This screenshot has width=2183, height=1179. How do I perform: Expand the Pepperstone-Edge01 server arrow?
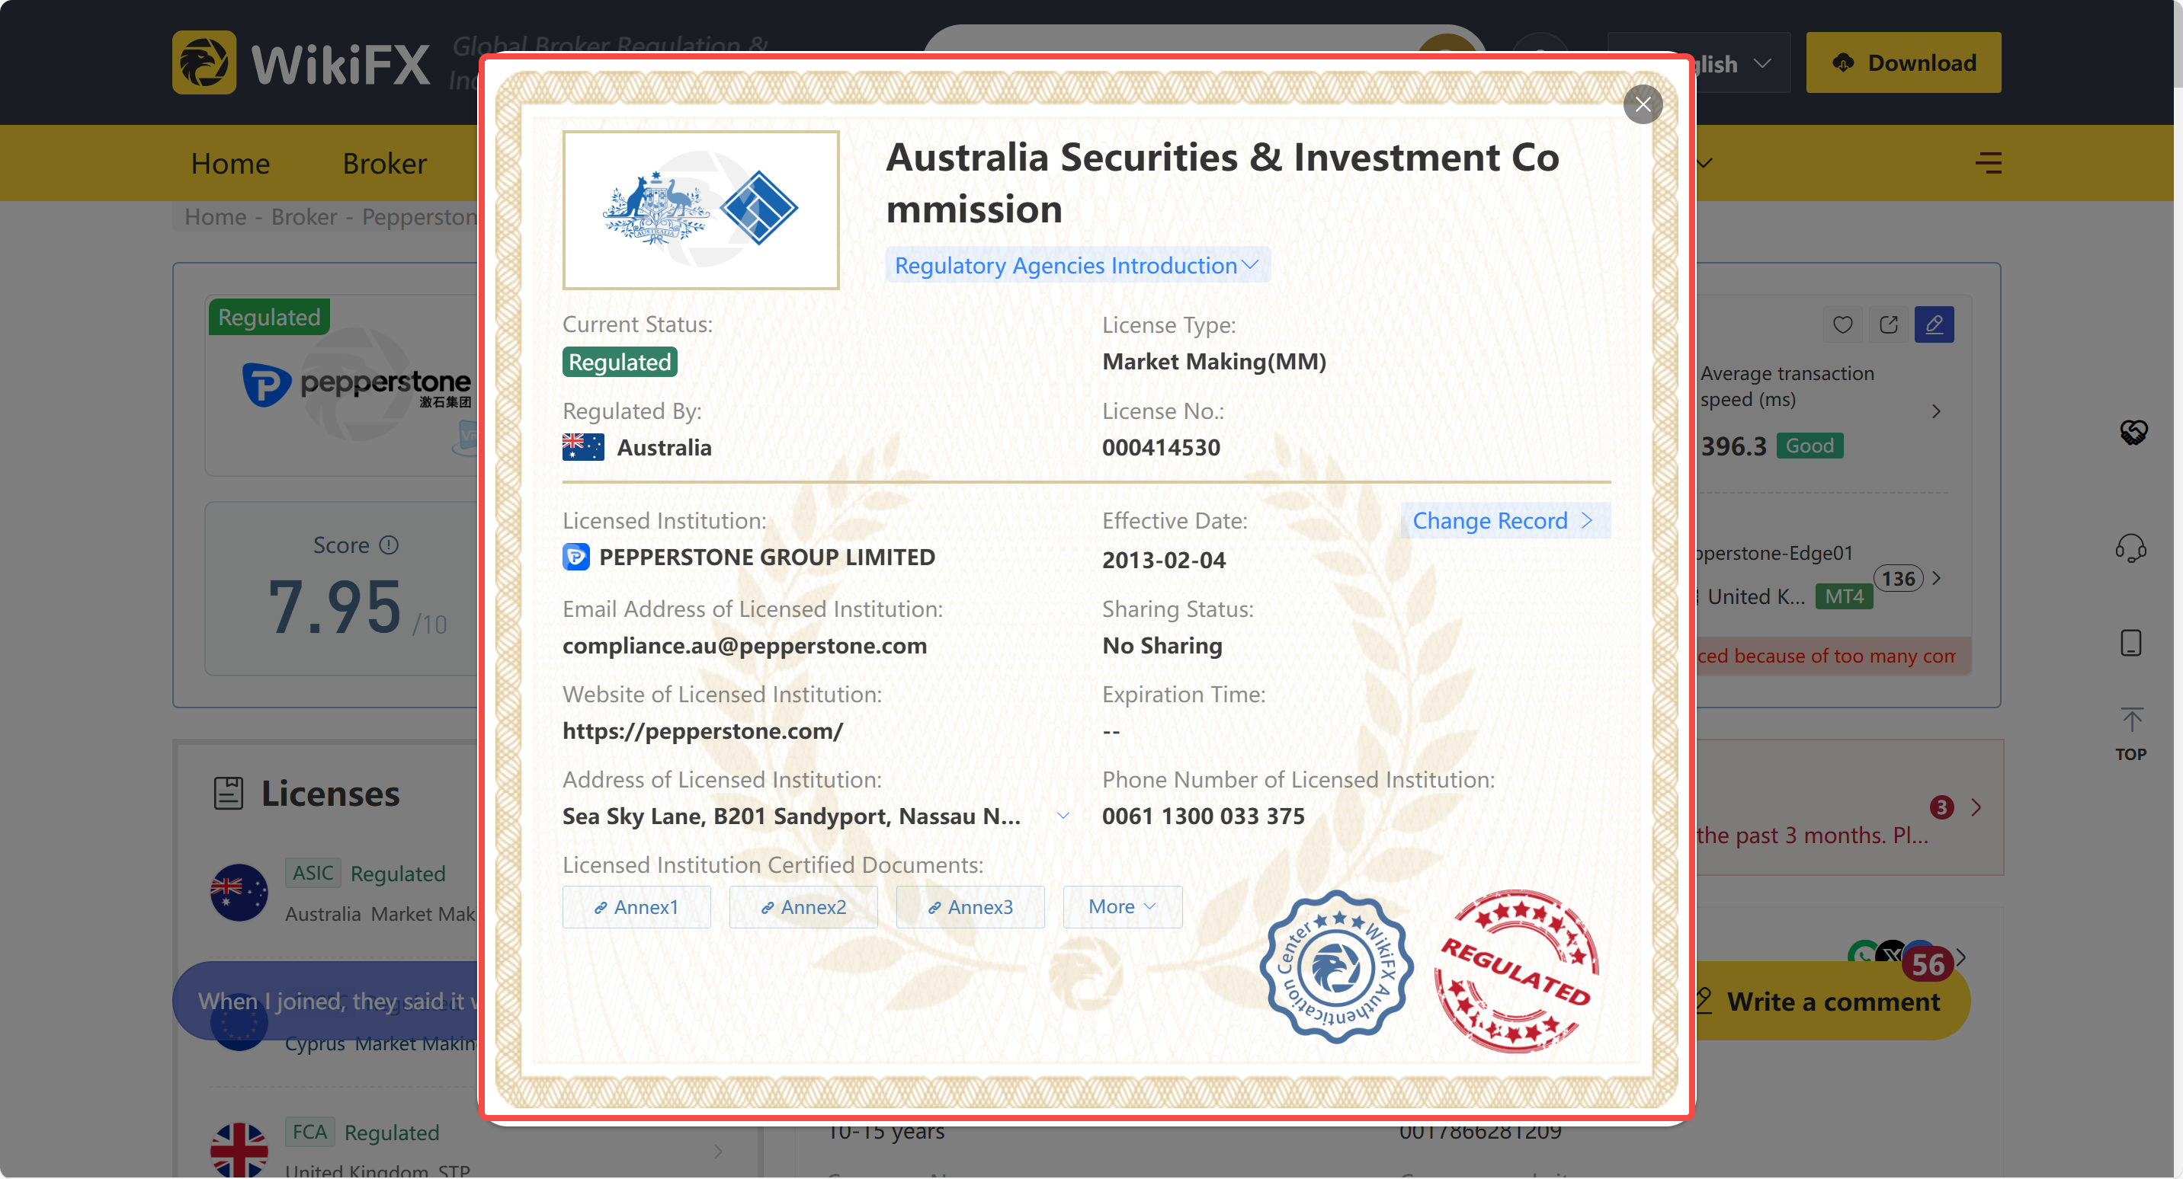[1936, 577]
